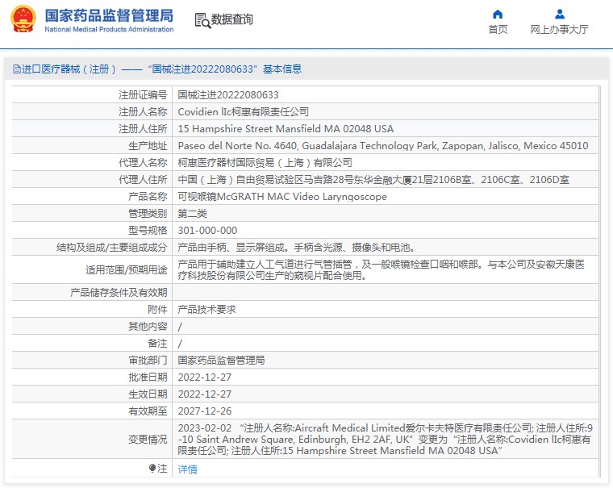Click the 产品名称 row label
This screenshot has height=488, width=613.
(148, 196)
